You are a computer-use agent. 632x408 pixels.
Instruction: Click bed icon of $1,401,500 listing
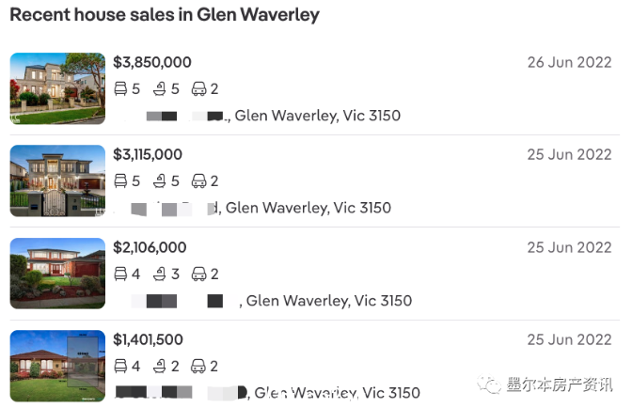120,366
